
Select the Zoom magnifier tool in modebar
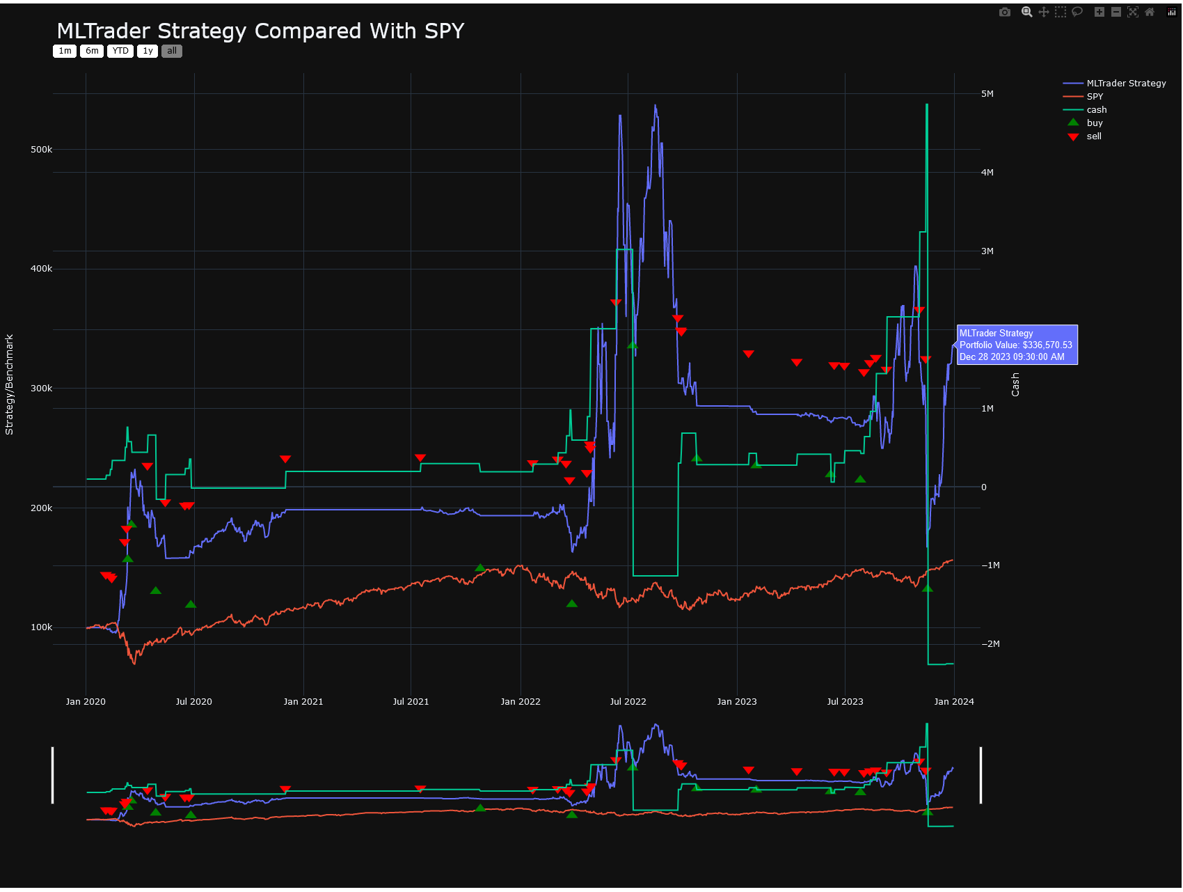click(x=1026, y=12)
